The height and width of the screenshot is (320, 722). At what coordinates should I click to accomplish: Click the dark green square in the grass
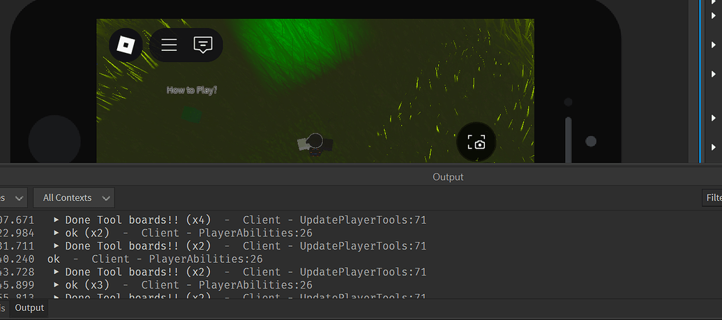191,114
